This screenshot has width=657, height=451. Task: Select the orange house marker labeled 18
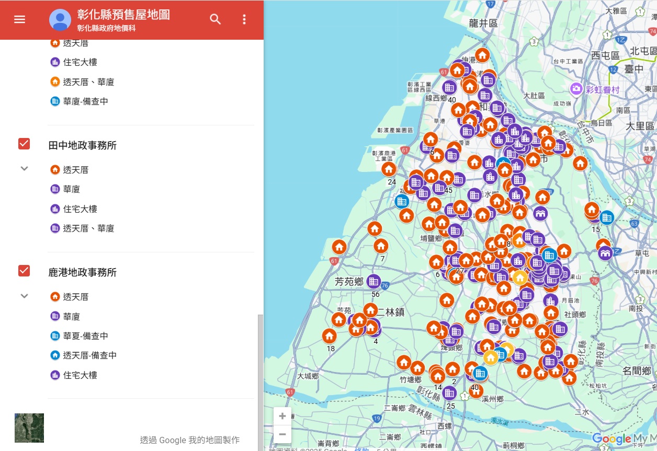click(x=330, y=336)
